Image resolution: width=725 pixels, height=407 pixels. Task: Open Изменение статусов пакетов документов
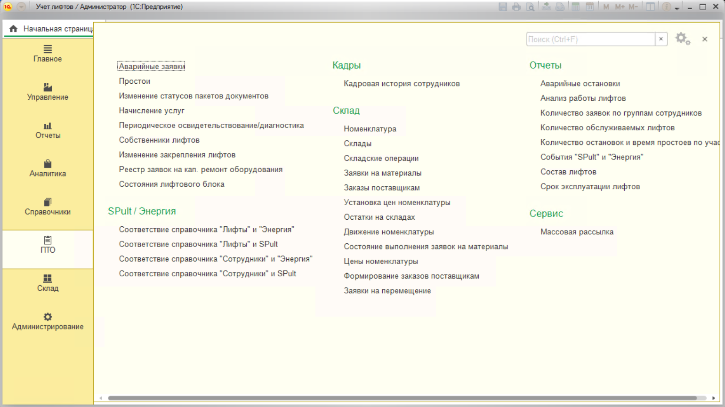point(193,96)
